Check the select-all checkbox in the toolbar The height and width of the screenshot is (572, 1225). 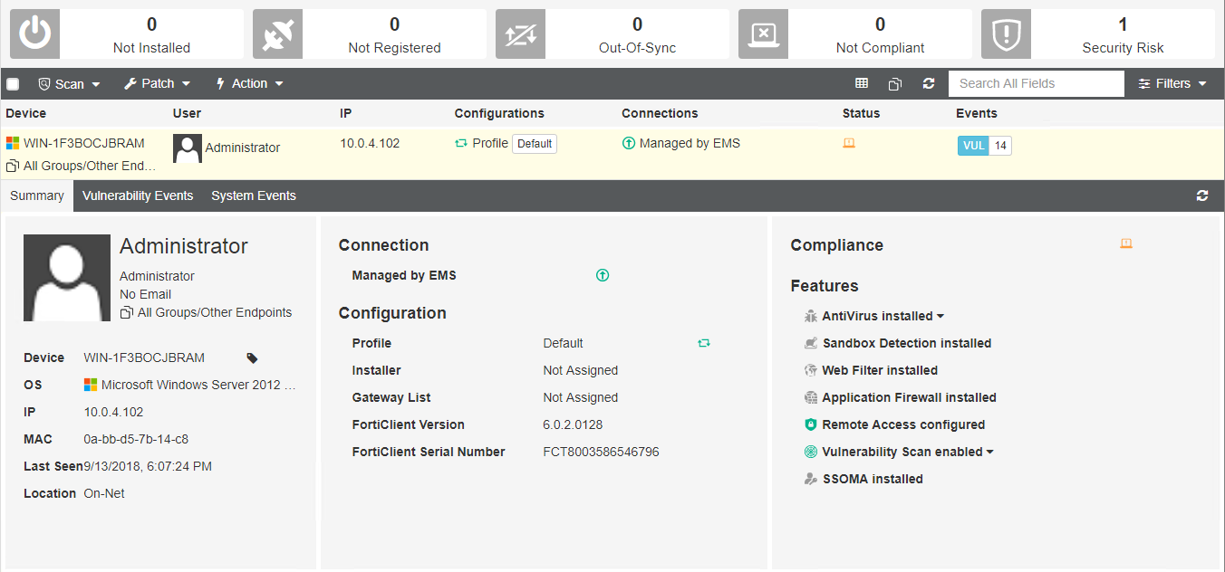click(x=13, y=82)
